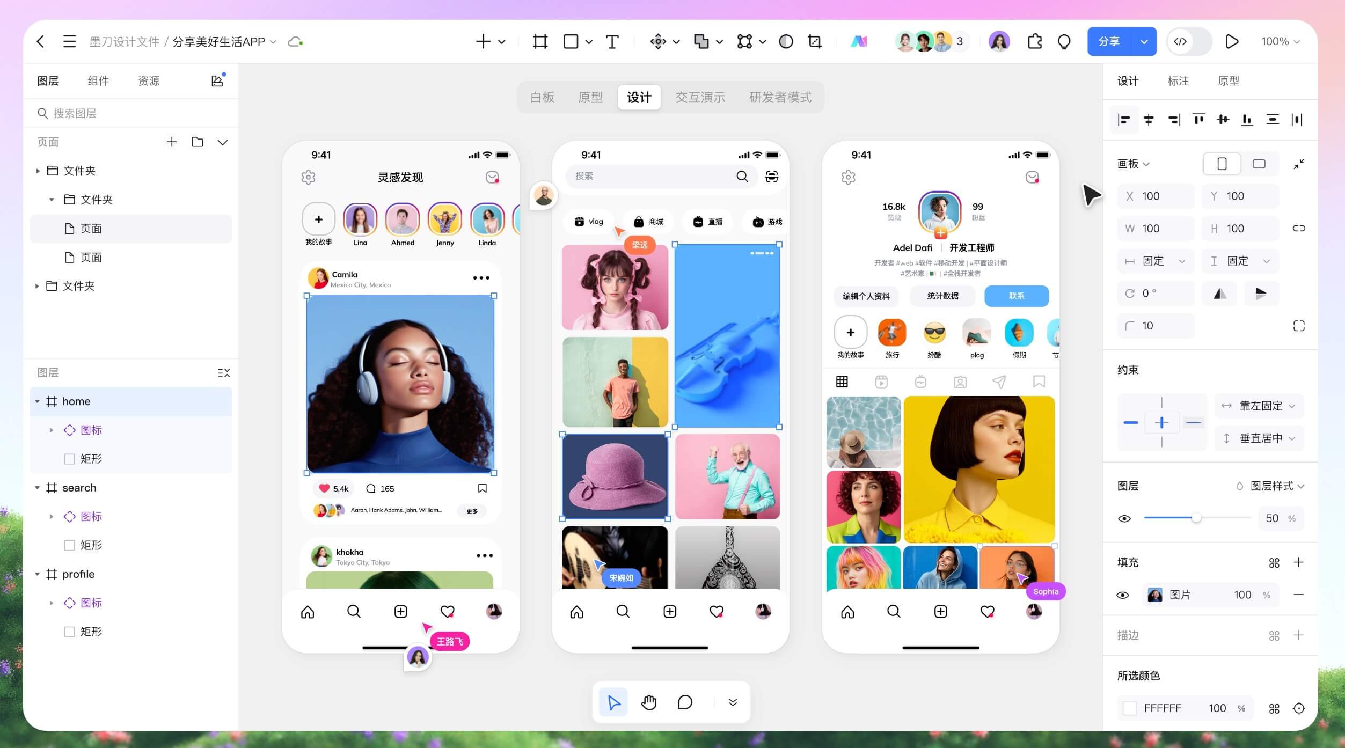Click the FFFFFF color swatch under 所选颜色
This screenshot has height=748, width=1345.
(x=1129, y=708)
